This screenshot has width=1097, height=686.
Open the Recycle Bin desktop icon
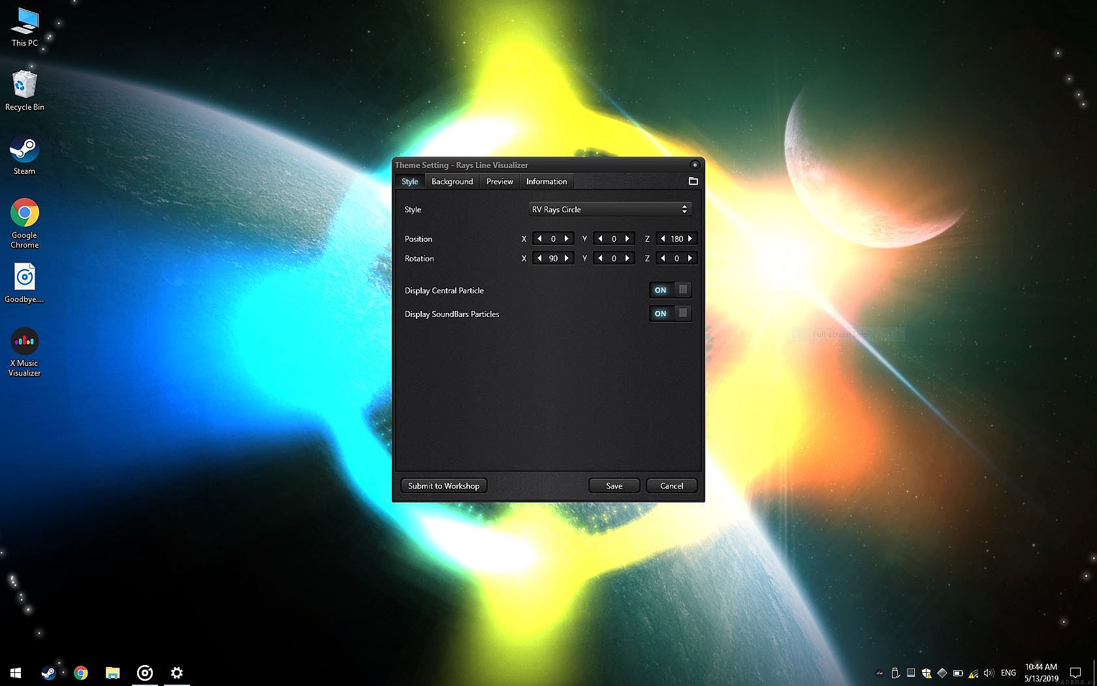coord(25,90)
